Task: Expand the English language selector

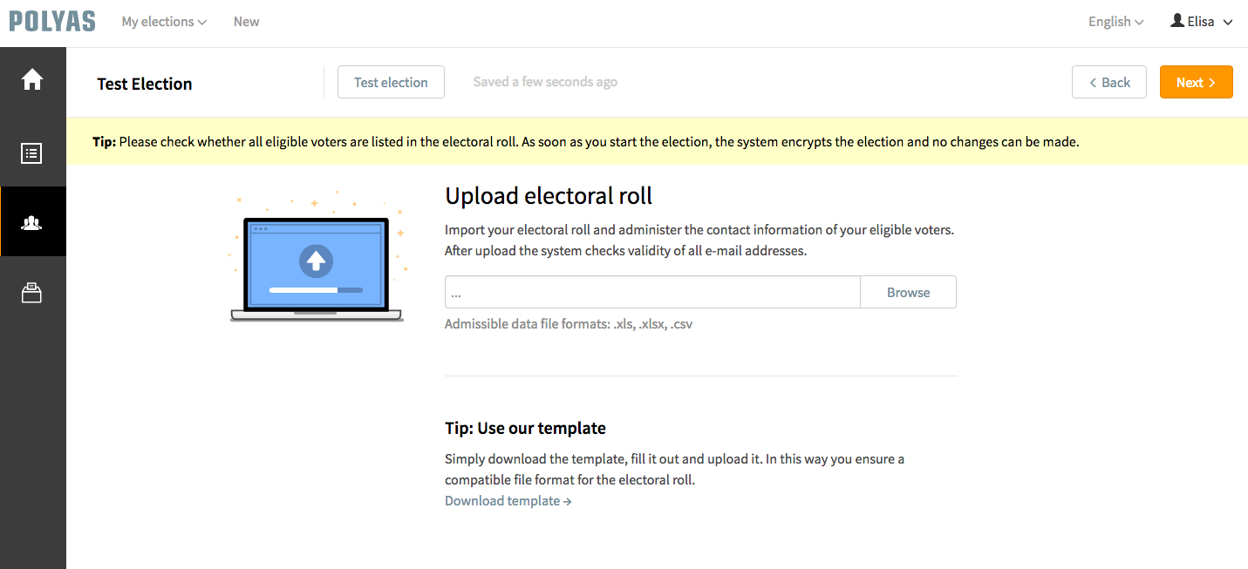Action: tap(1115, 21)
